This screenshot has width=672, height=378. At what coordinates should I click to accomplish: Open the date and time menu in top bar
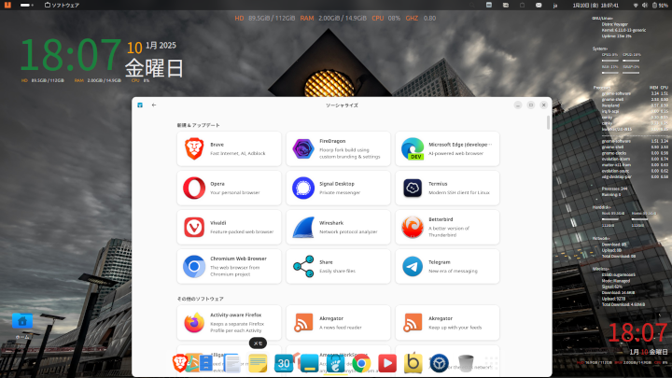(x=595, y=6)
